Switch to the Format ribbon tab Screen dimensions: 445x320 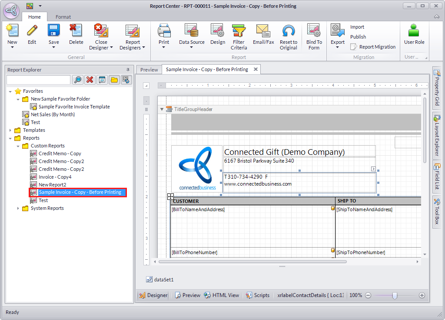63,17
